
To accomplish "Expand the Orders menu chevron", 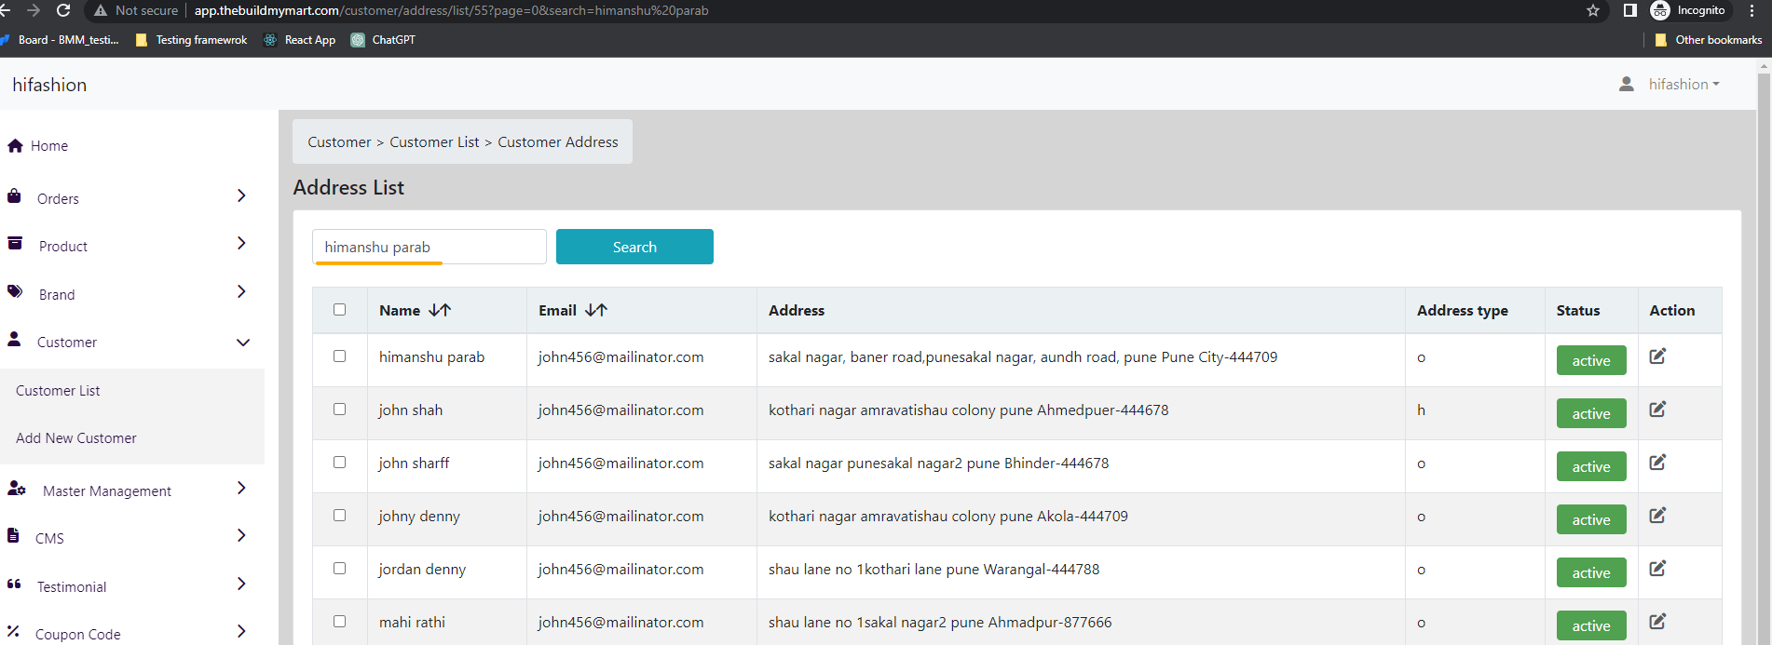I will [241, 195].
